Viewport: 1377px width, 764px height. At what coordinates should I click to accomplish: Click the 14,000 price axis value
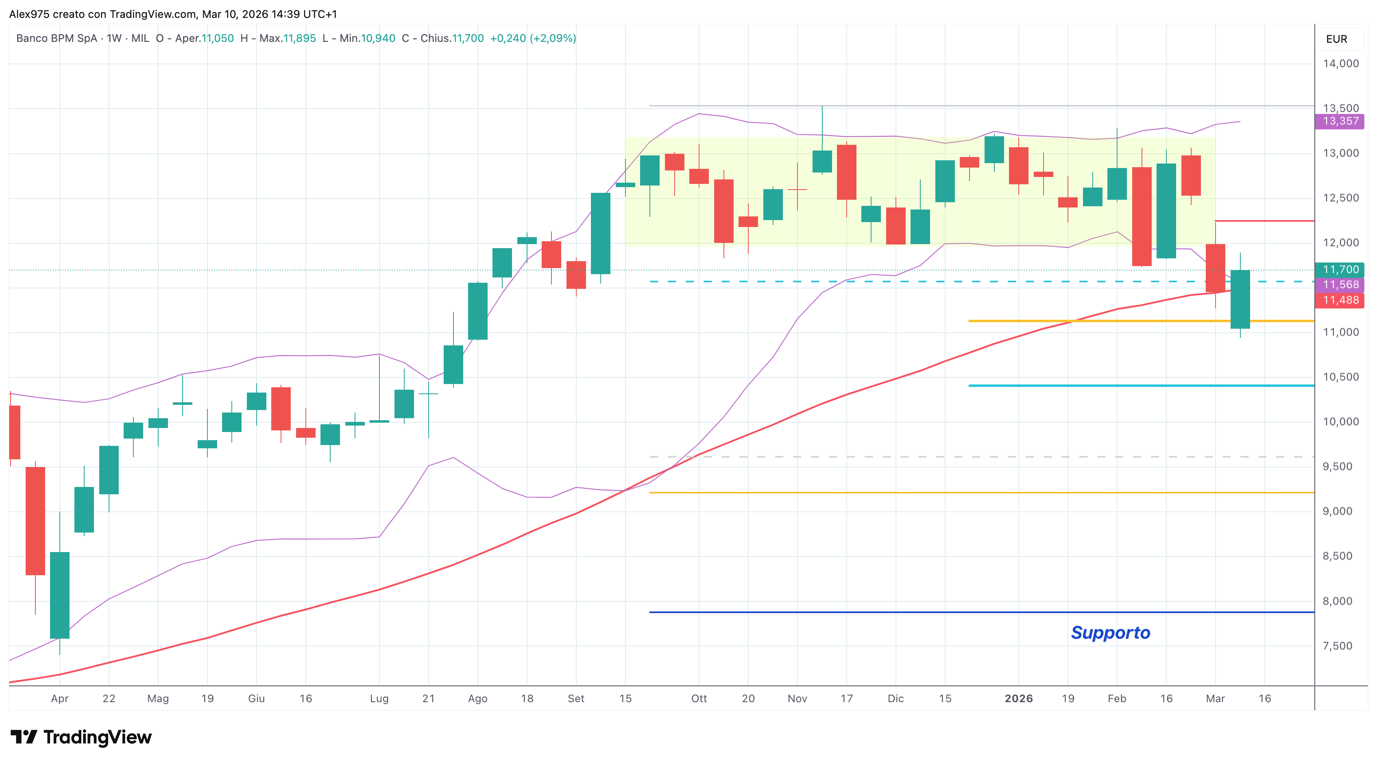click(1341, 63)
